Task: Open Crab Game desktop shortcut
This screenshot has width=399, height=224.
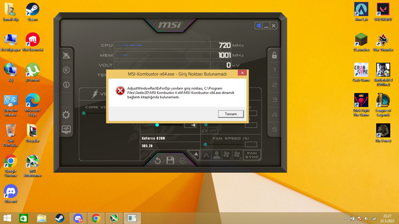Action: click(361, 73)
